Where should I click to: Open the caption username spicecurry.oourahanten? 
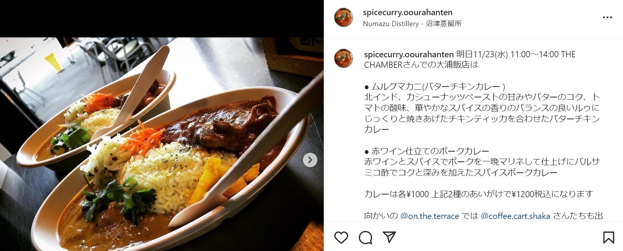409,54
